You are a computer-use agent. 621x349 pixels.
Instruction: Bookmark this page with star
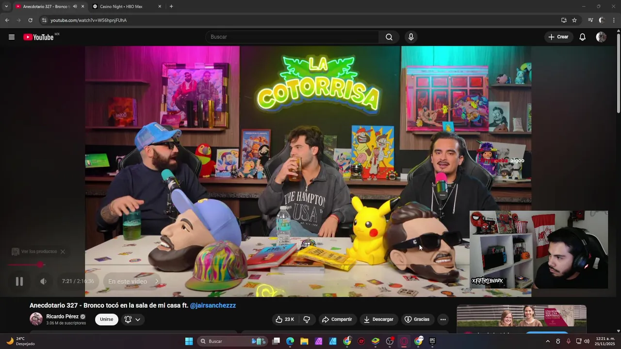[x=574, y=20]
